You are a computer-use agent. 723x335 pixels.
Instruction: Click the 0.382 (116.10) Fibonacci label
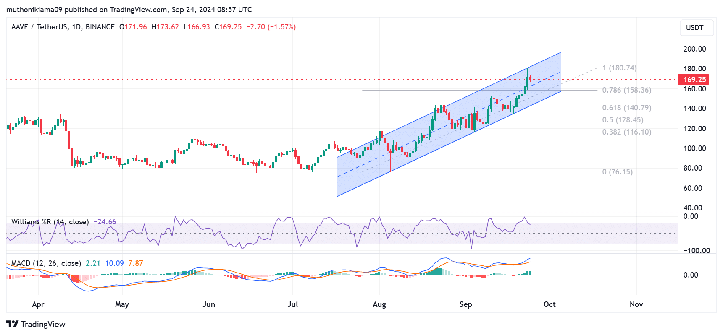tap(626, 132)
